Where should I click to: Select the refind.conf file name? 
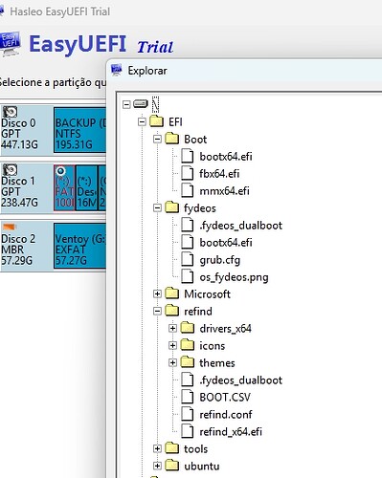click(x=226, y=415)
